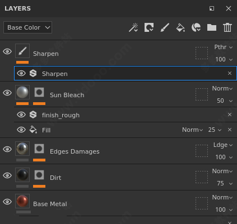Open Edges Damages Ldge blend mode dropdown
The width and height of the screenshot is (237, 224).
pyautogui.click(x=223, y=145)
